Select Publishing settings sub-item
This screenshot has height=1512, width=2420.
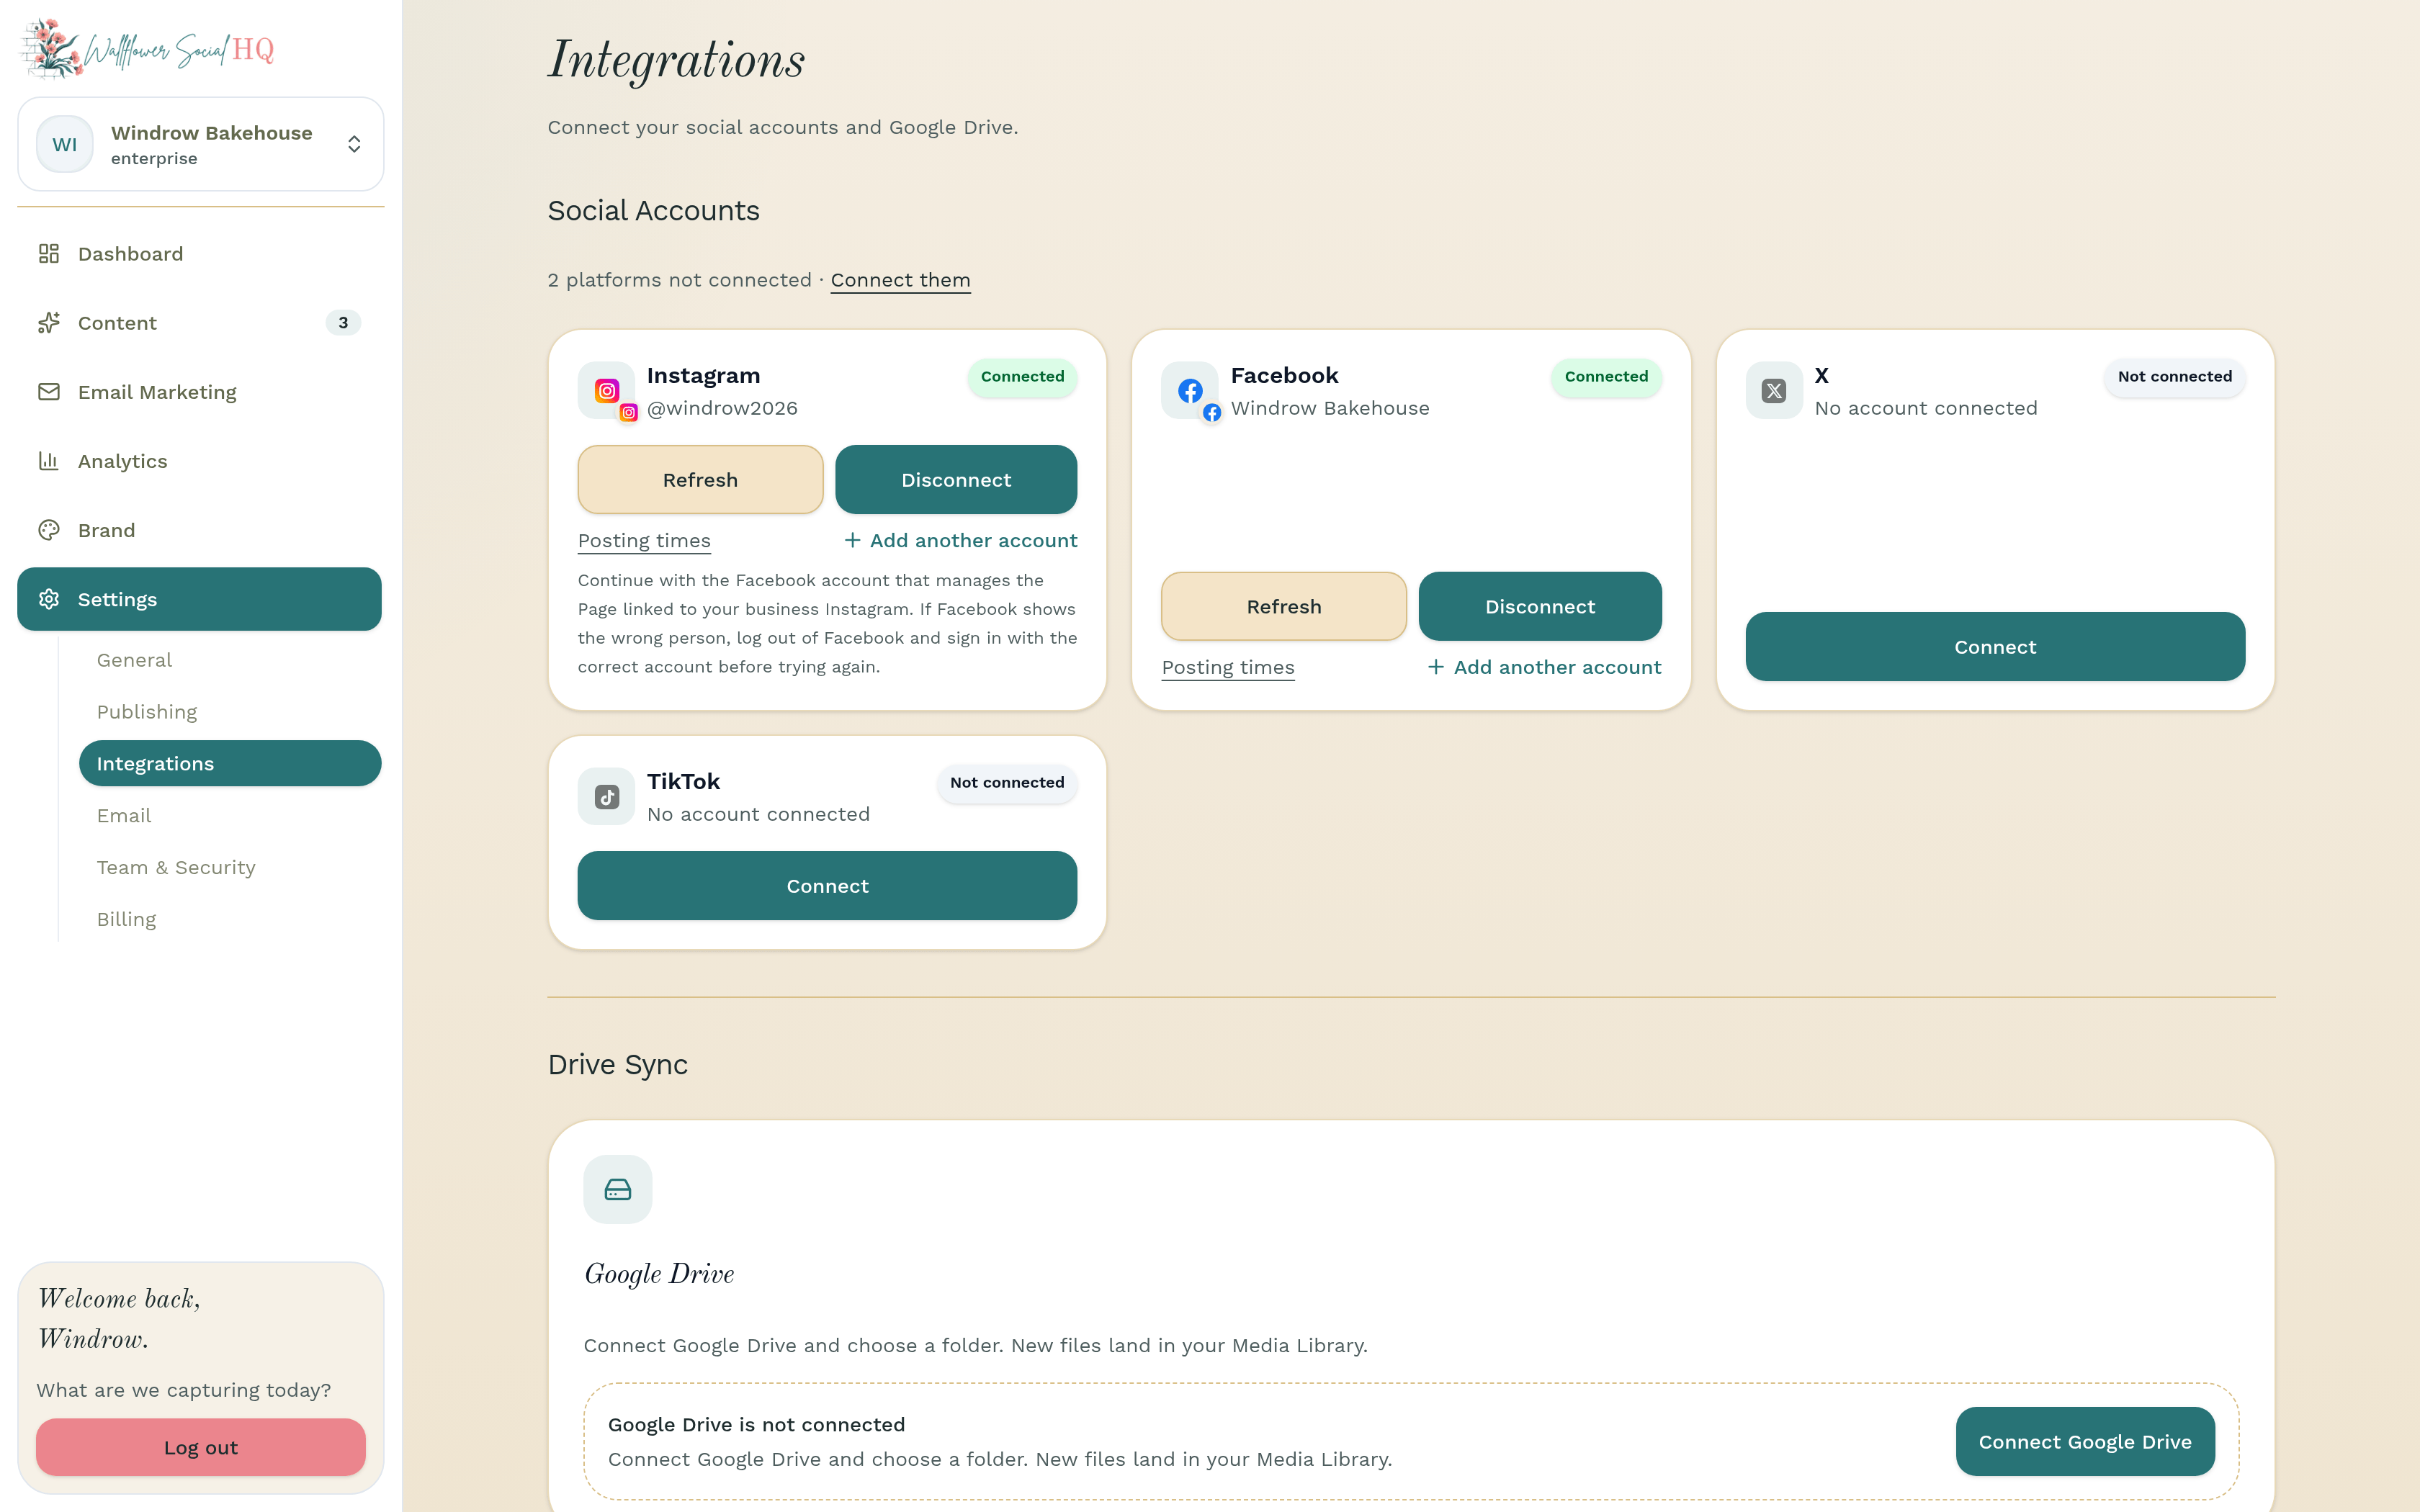[230, 712]
